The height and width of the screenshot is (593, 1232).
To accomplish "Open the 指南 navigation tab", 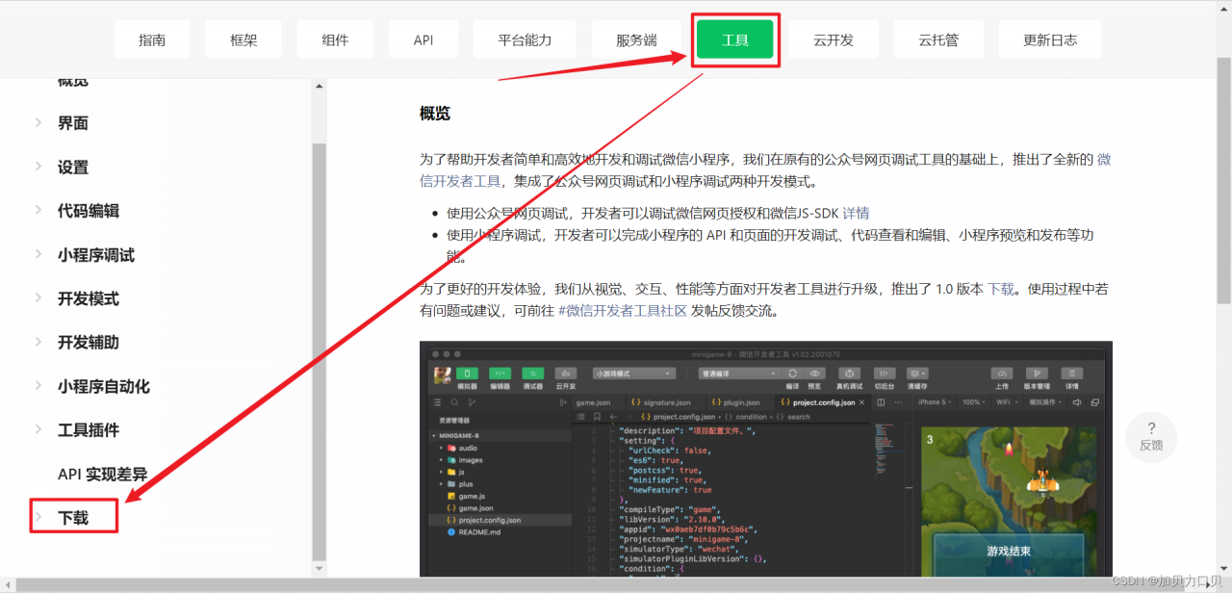I will pos(151,39).
